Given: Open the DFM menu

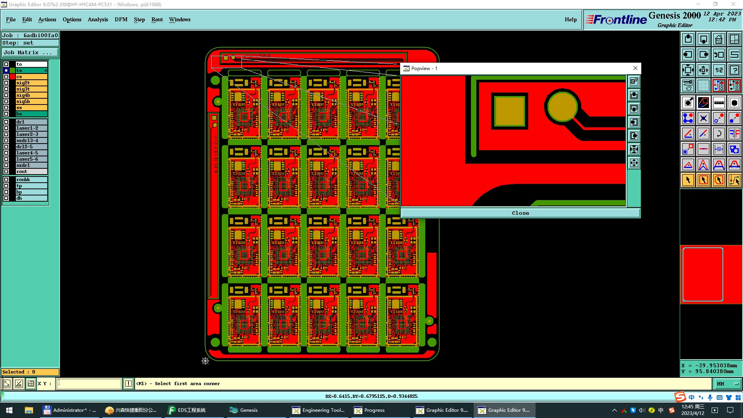Looking at the screenshot, I should tap(121, 19).
